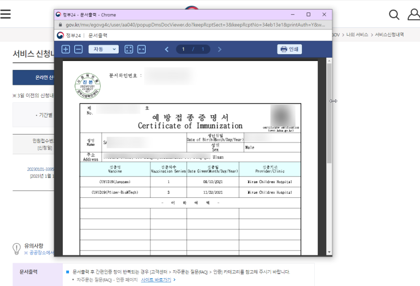
Task: Click the 사이트 바로가기 link
Action: pos(156,280)
